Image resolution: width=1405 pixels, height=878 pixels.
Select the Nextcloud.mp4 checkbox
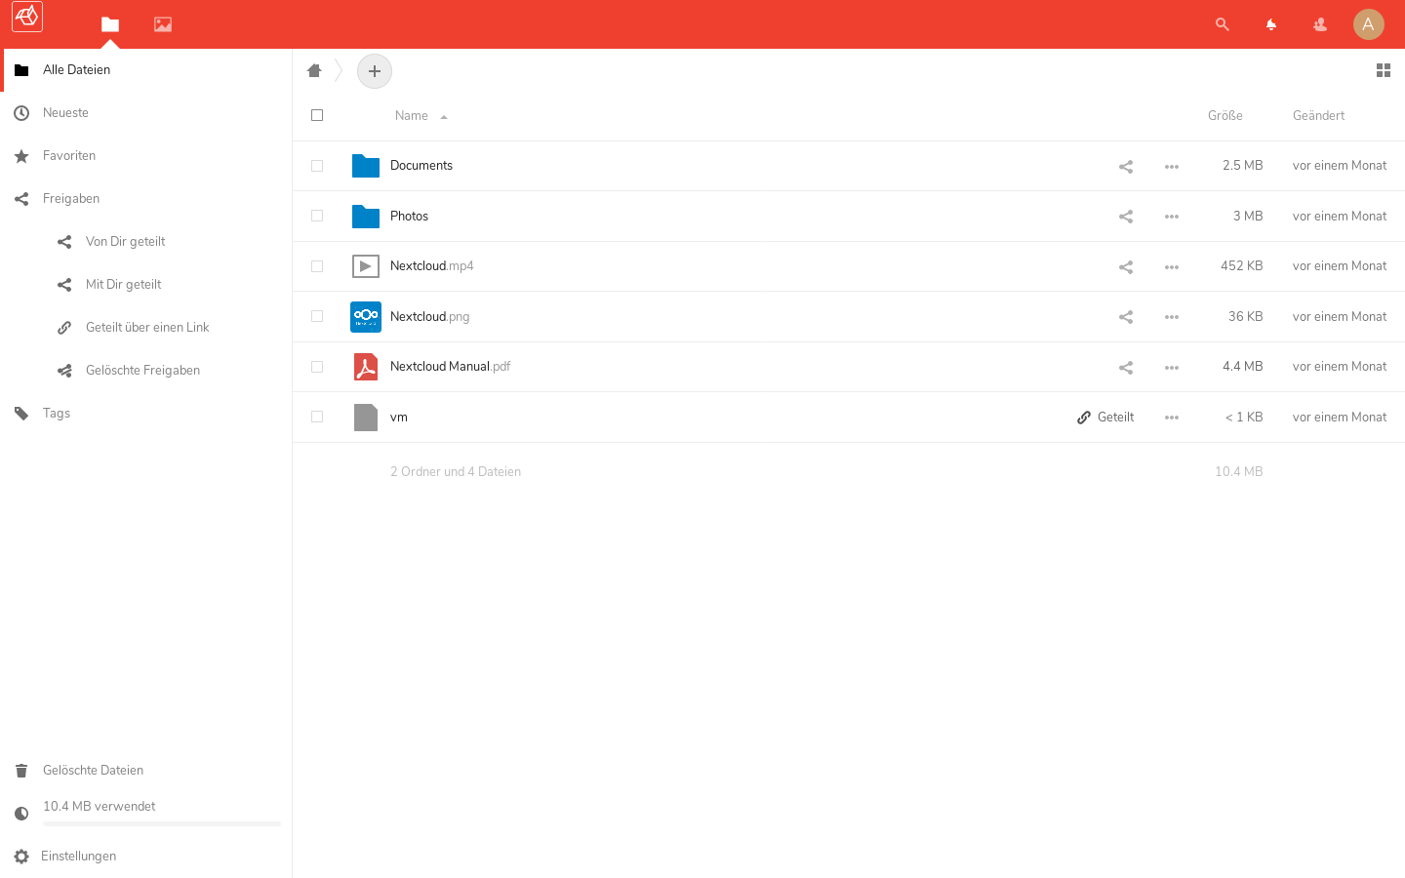coord(317,266)
